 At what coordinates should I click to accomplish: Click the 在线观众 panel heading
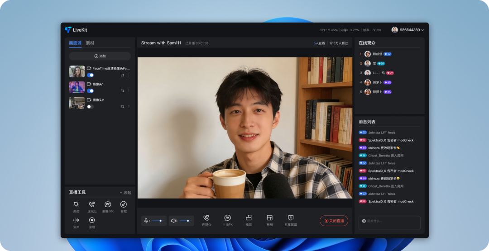tap(367, 43)
